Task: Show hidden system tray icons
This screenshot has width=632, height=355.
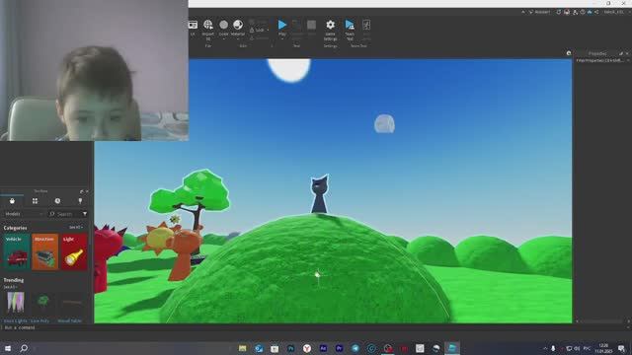Action: (x=545, y=348)
